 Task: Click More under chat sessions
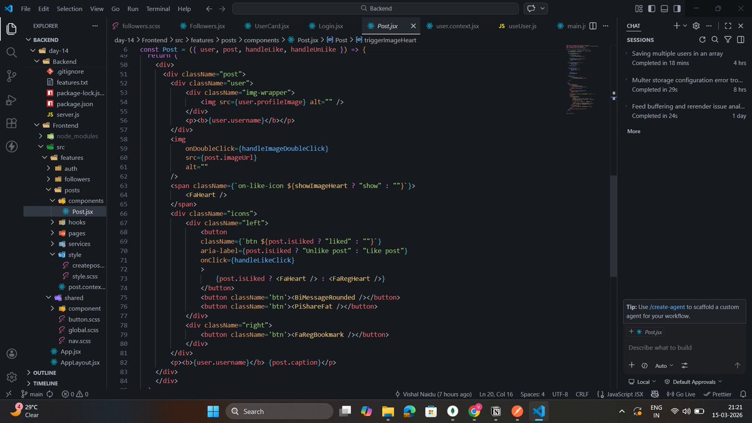tap(634, 131)
